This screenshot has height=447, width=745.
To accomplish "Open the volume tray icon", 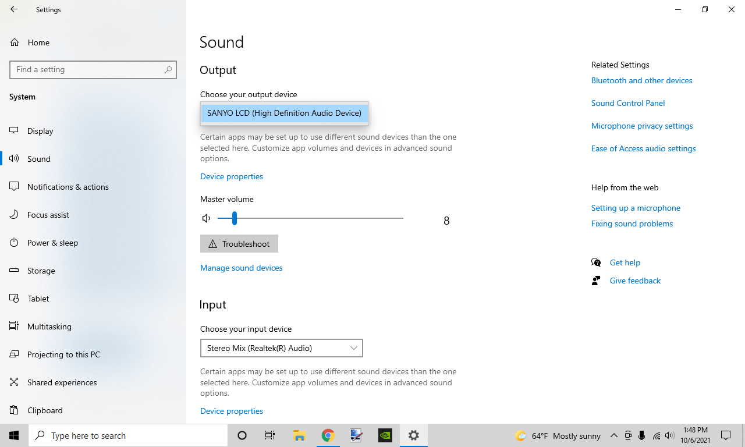I will 670,435.
